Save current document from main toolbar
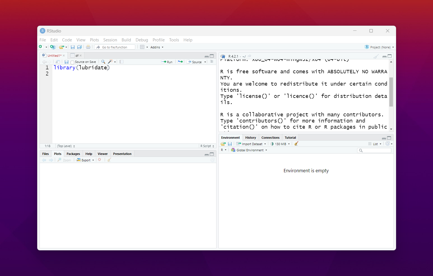 (x=73, y=47)
